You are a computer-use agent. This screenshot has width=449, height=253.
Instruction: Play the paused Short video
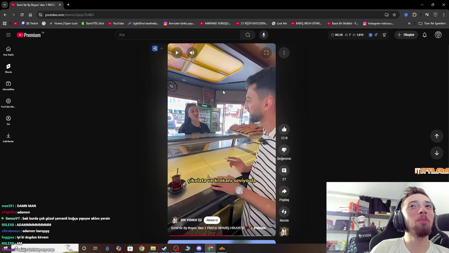(x=177, y=53)
